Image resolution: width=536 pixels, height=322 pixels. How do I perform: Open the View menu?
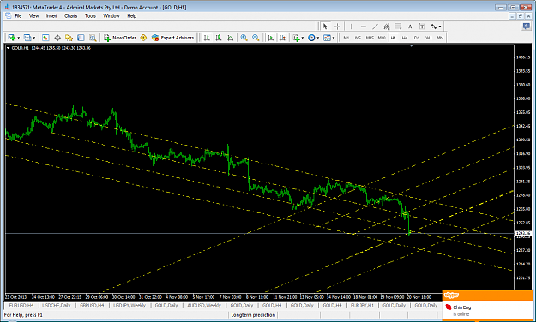33,15
